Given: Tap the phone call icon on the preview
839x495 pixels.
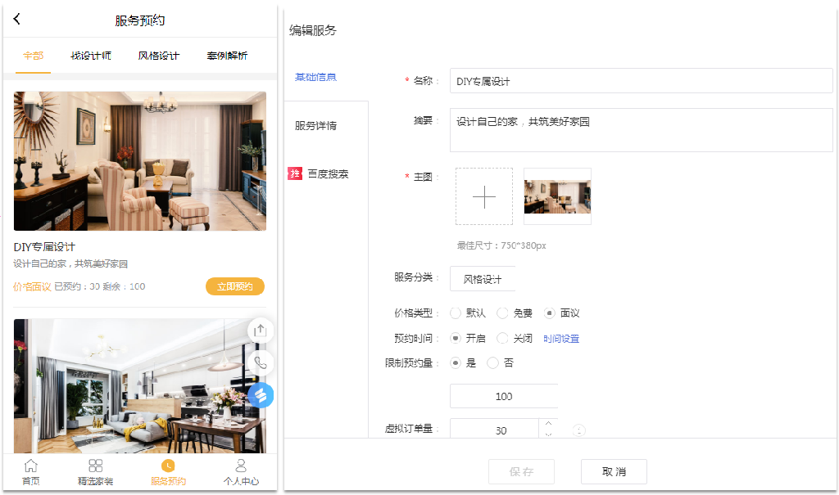Looking at the screenshot, I should (261, 362).
